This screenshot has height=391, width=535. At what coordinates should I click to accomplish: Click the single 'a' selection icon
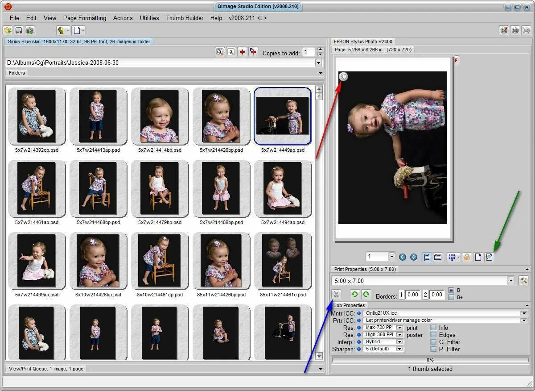tap(231, 52)
